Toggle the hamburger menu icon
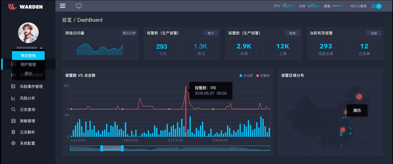The width and height of the screenshot is (393, 164). point(62,6)
